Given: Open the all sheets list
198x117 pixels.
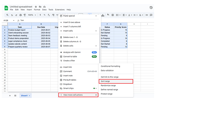Looking at the screenshot, I should pyautogui.click(x=15, y=96).
